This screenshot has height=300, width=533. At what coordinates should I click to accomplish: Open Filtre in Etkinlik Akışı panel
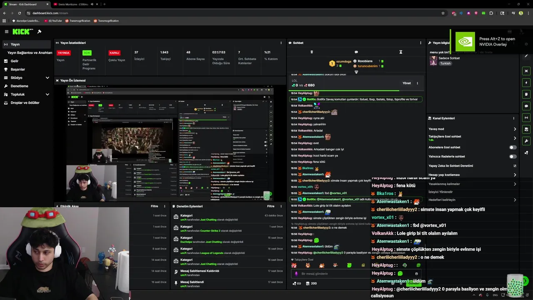[154, 206]
